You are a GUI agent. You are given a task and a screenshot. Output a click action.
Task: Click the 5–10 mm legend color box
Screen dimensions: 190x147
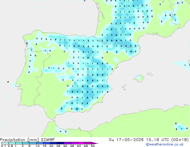tap(33, 143)
